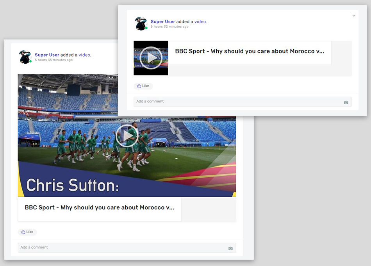Click the Super User avatar in the 5 hours 35 minutes post
The width and height of the screenshot is (371, 266).
[25, 57]
